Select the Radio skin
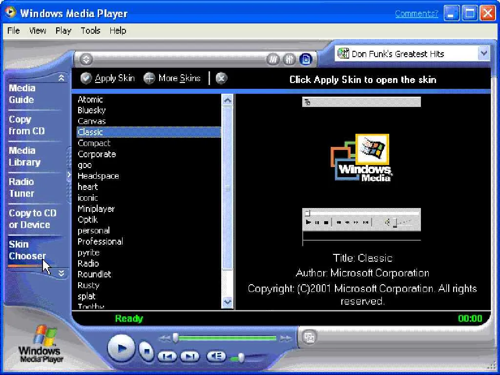Viewport: 500px width, 375px height. pyautogui.click(x=148, y=263)
